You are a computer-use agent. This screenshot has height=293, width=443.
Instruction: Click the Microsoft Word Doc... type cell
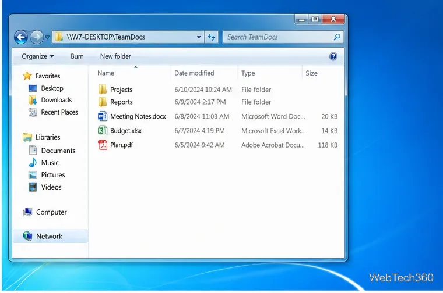pyautogui.click(x=273, y=116)
